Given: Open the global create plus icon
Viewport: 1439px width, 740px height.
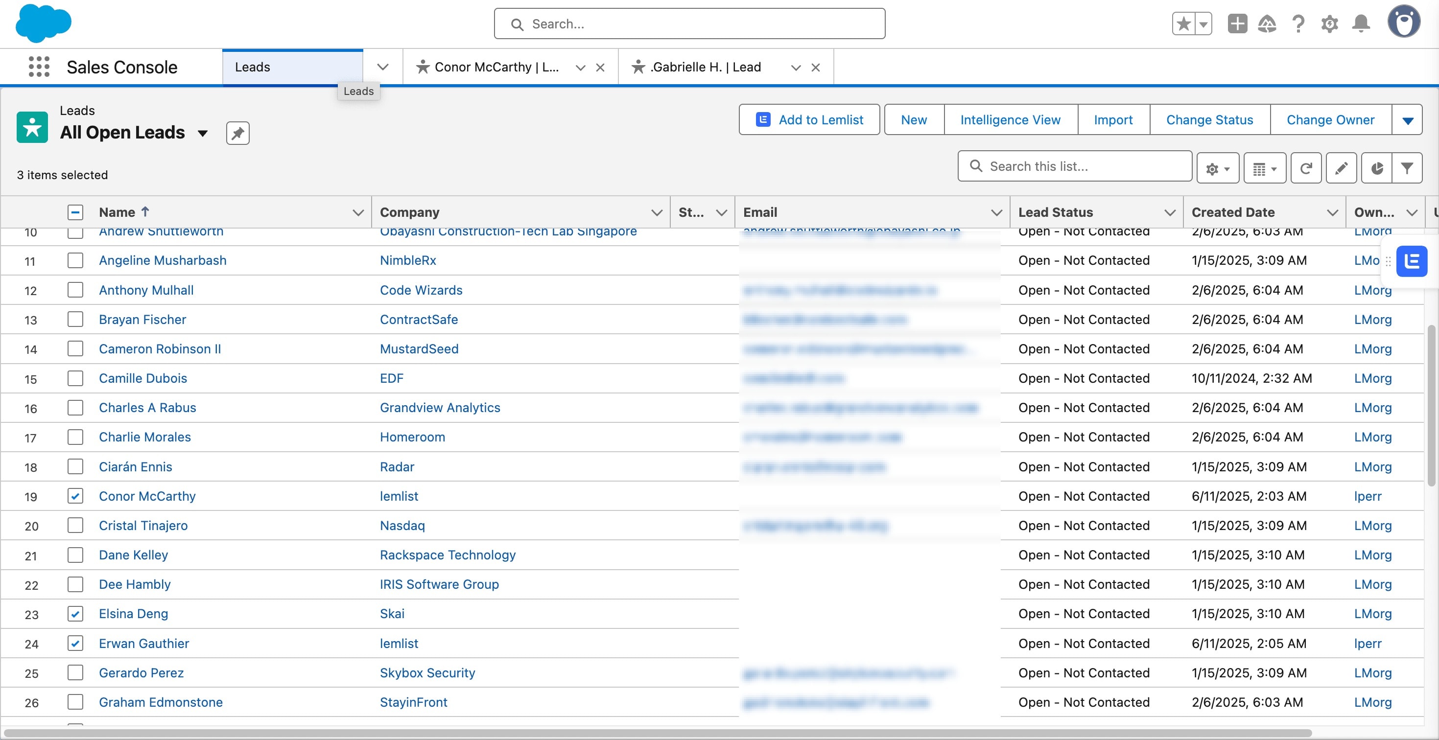Looking at the screenshot, I should (x=1237, y=24).
